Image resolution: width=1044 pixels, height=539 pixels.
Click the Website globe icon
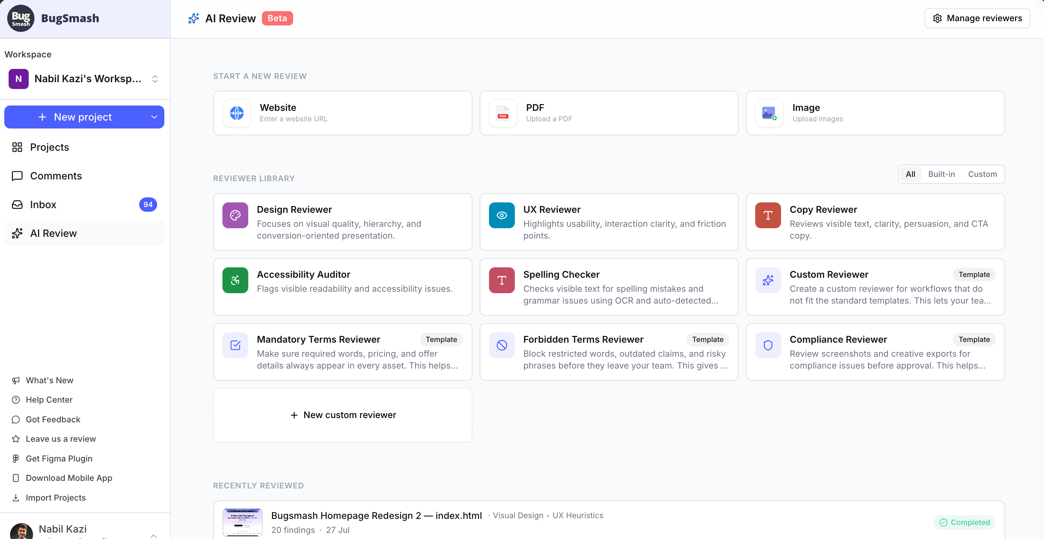(x=237, y=113)
